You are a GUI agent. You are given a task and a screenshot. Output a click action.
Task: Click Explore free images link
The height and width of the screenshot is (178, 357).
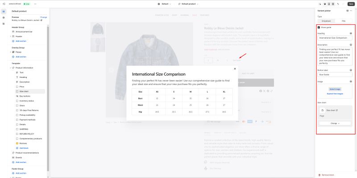pos(335,94)
